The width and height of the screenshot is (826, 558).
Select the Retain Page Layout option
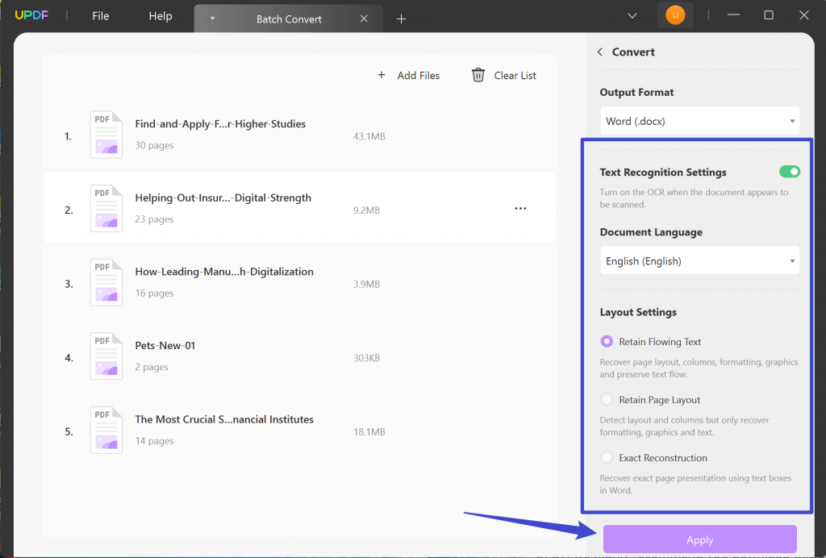tap(607, 399)
